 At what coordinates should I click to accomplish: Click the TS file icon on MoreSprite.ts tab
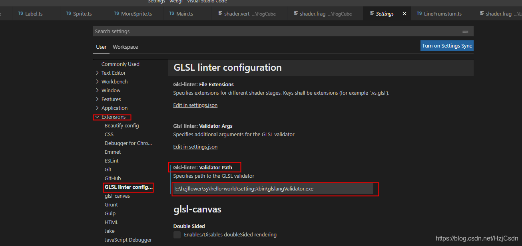(117, 14)
